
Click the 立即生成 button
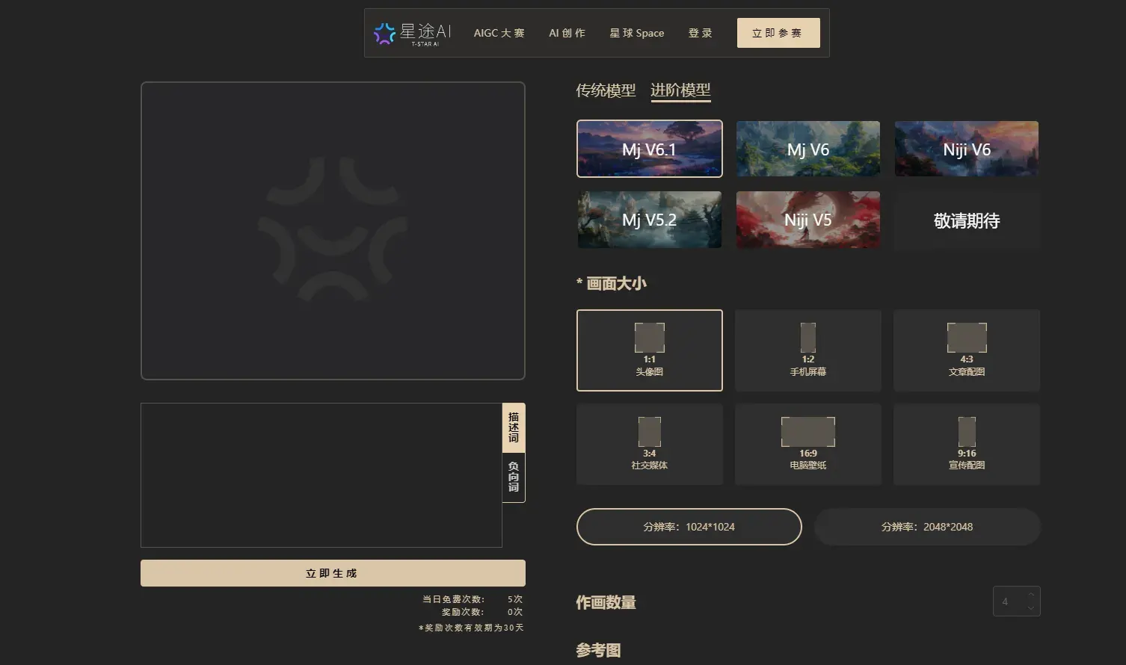coord(333,573)
